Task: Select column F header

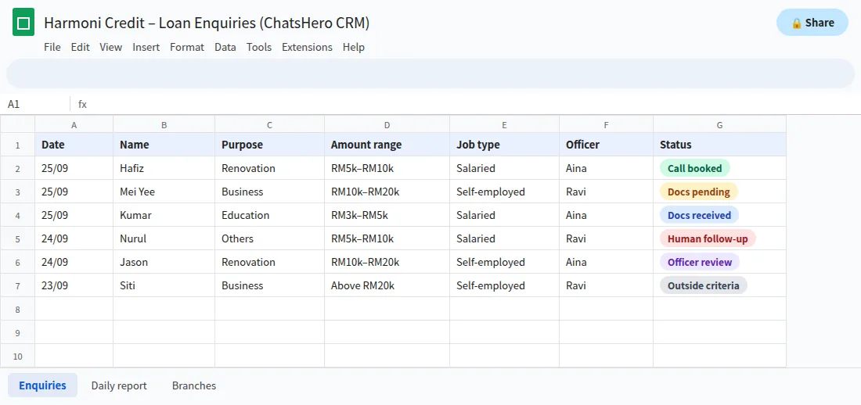Action: point(606,125)
